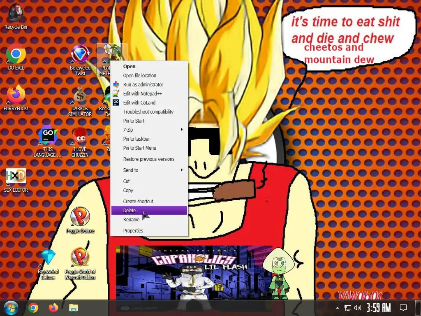Choose Edit with GoLand
This screenshot has height=316, width=421.
coord(149,102)
